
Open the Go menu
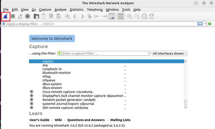[x=34, y=10]
